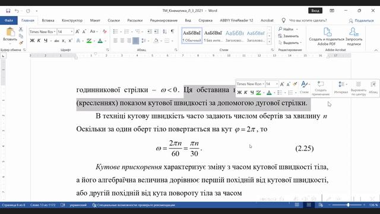The height and width of the screenshot is (214, 380).
Task: Click the Найти button
Action: coord(289,29)
